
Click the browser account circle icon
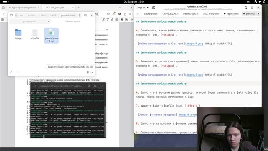[119, 14]
